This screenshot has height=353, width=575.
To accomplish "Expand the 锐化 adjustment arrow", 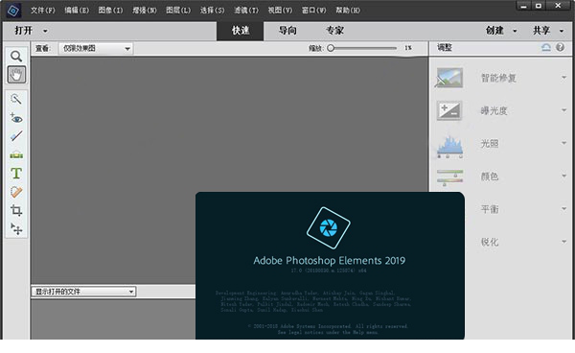I will click(x=563, y=242).
